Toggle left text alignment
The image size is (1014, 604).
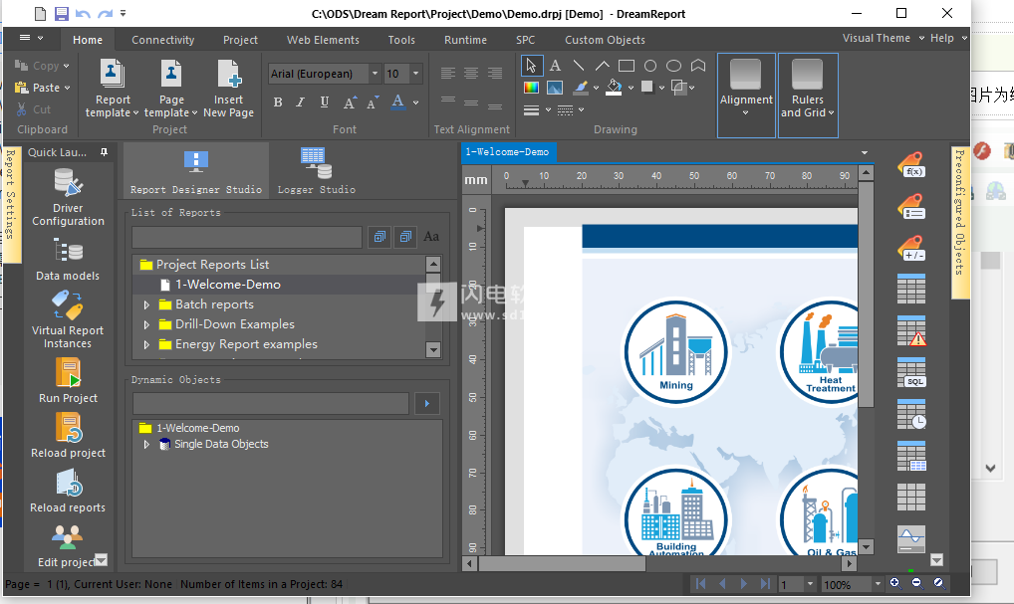[447, 73]
